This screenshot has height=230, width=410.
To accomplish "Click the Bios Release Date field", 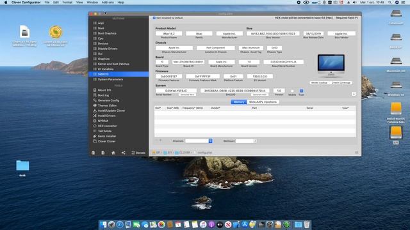I will pos(313,34).
